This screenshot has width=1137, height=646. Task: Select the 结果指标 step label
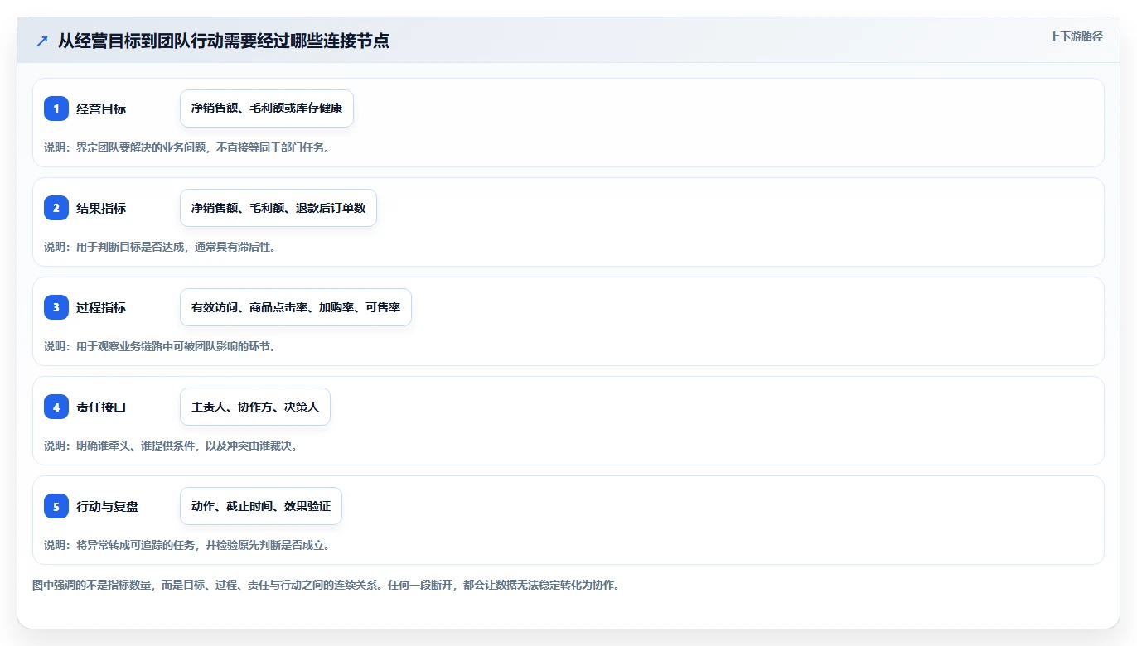point(101,208)
